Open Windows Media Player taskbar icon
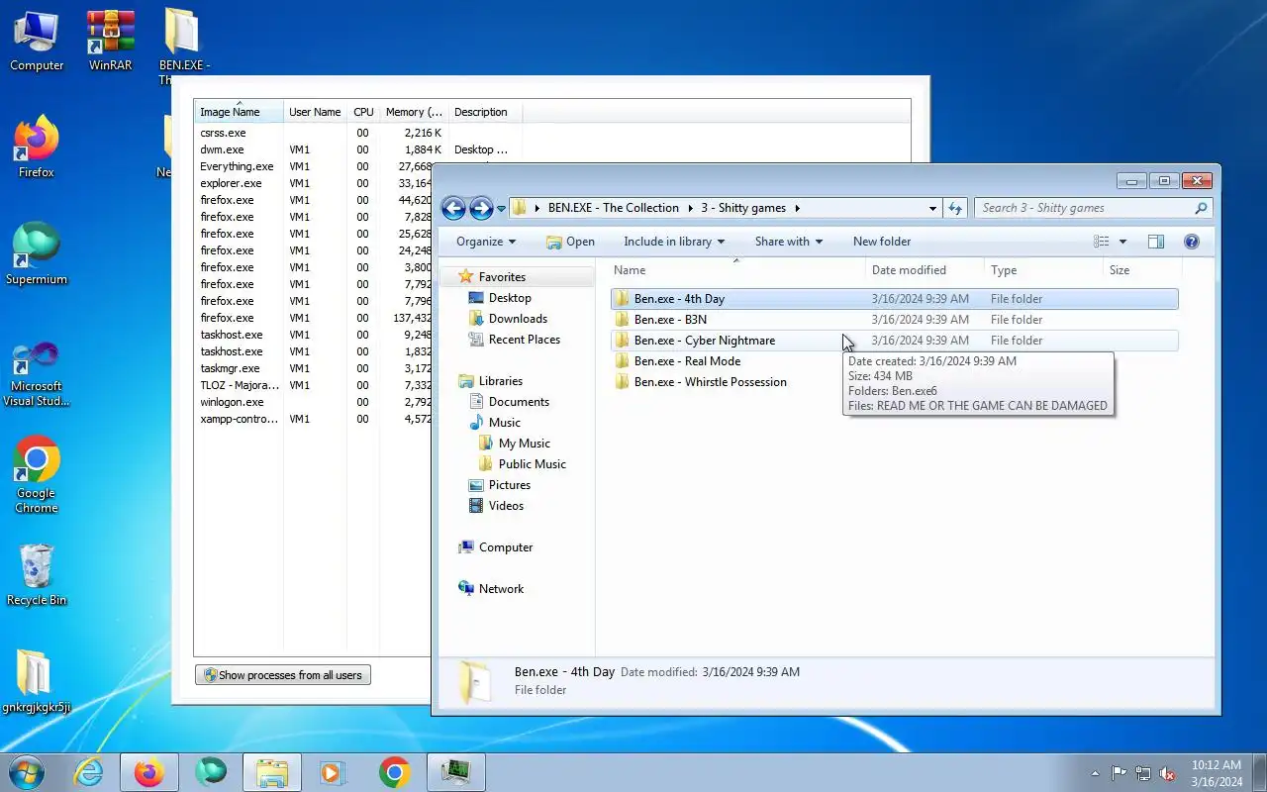 point(333,772)
